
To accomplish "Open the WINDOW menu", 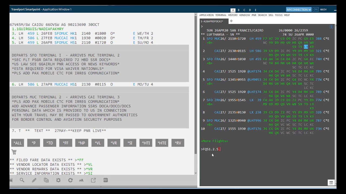I will point(244,15).
